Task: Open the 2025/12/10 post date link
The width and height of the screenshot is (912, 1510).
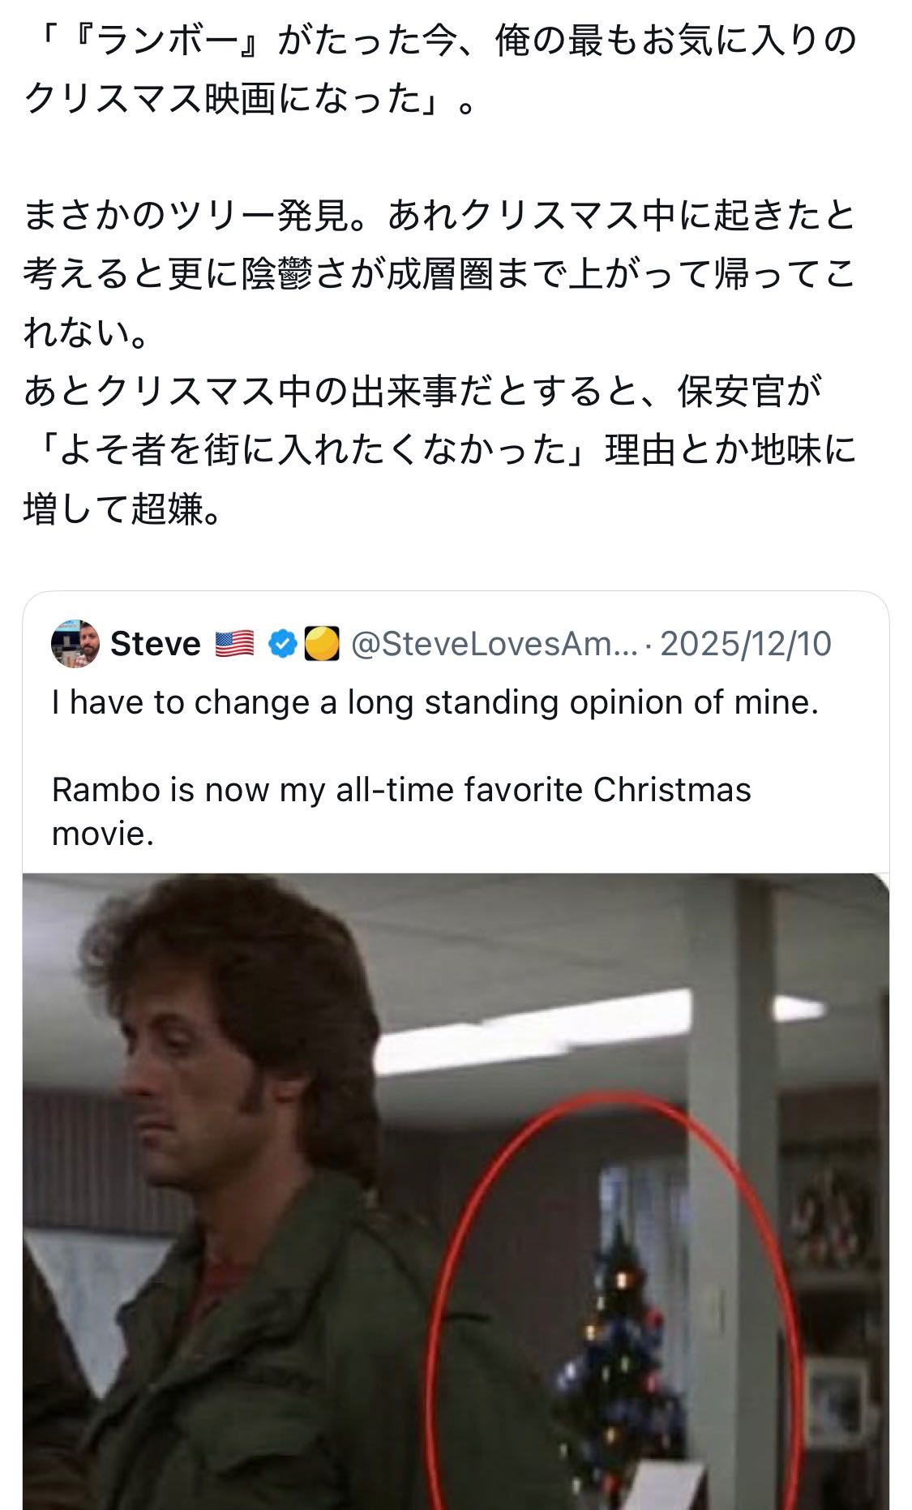Action: tap(746, 644)
